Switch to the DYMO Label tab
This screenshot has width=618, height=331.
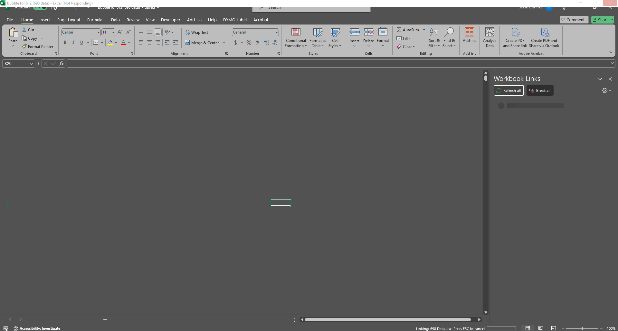[x=235, y=20]
